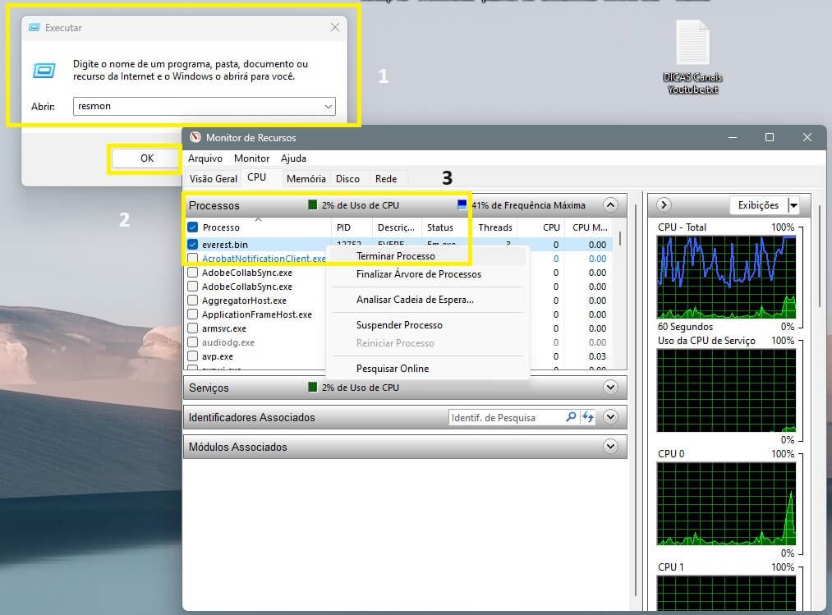This screenshot has height=615, width=832.
Task: Click OK in the Executar dialog
Action: coord(146,158)
